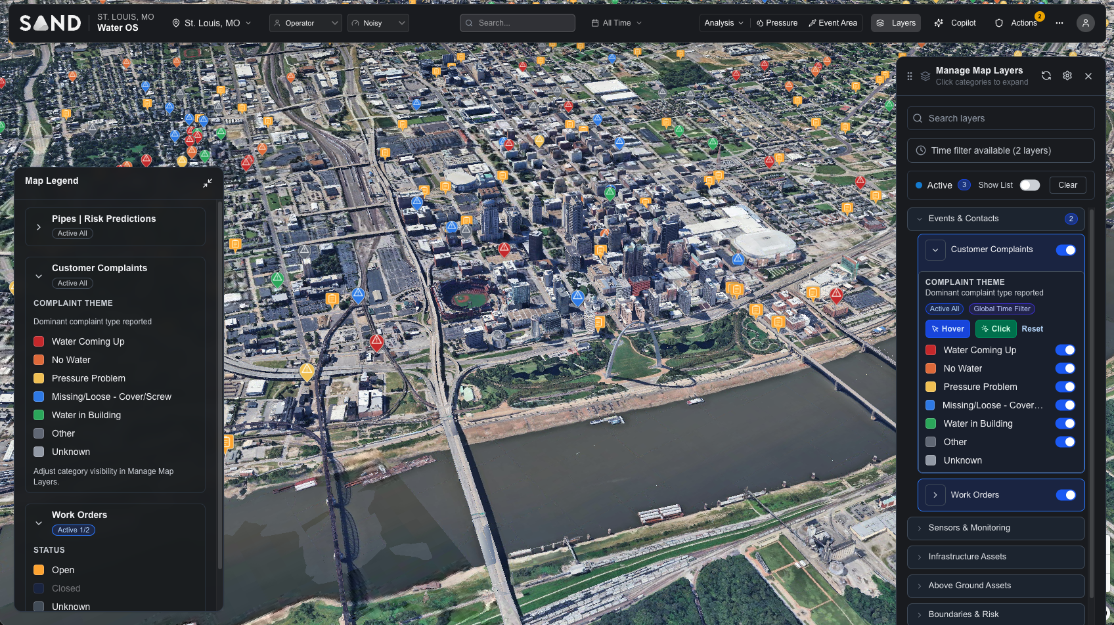Toggle Customer Complaints layer off
This screenshot has height=625, width=1114.
click(1065, 250)
